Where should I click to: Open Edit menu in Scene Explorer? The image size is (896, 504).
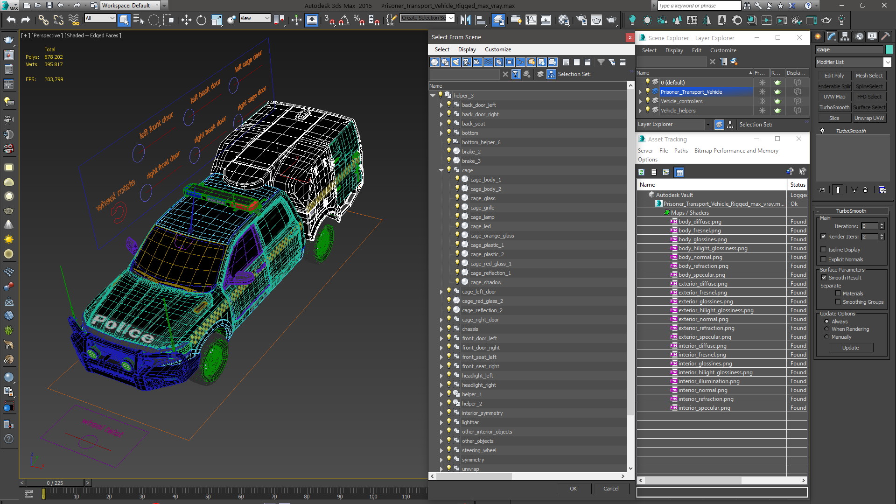pos(696,50)
